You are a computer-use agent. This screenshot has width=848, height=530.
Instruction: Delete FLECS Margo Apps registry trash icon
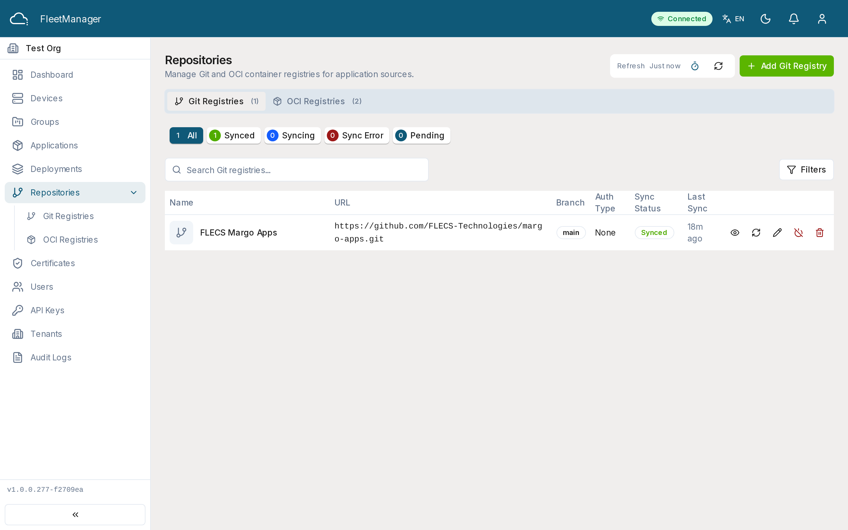click(820, 233)
